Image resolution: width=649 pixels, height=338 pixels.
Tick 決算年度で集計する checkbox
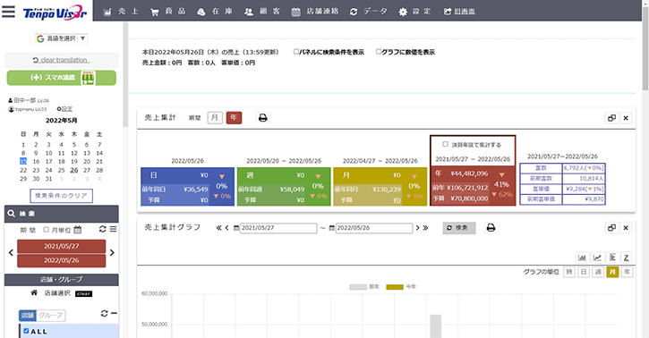445,144
